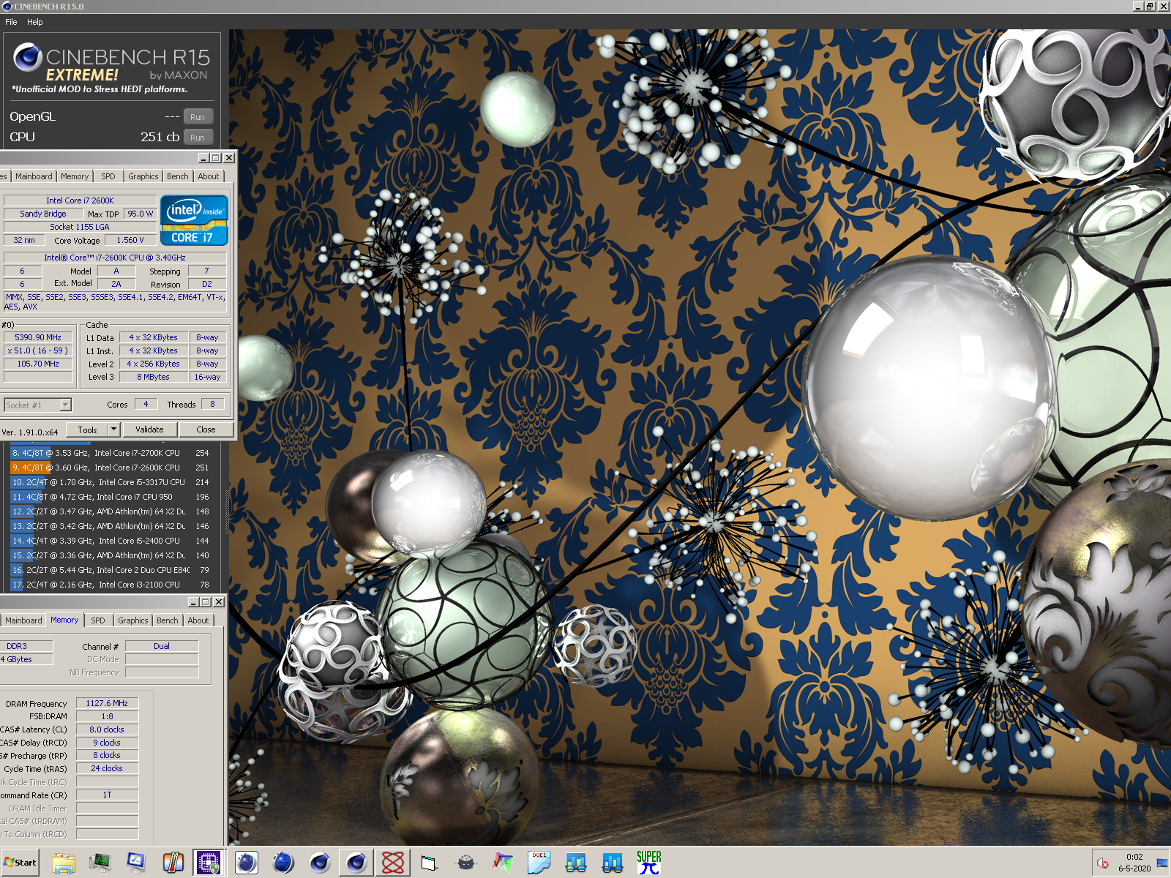The height and width of the screenshot is (878, 1171).
Task: Select the purple CPU-Z chip taskbar icon
Action: (x=209, y=863)
